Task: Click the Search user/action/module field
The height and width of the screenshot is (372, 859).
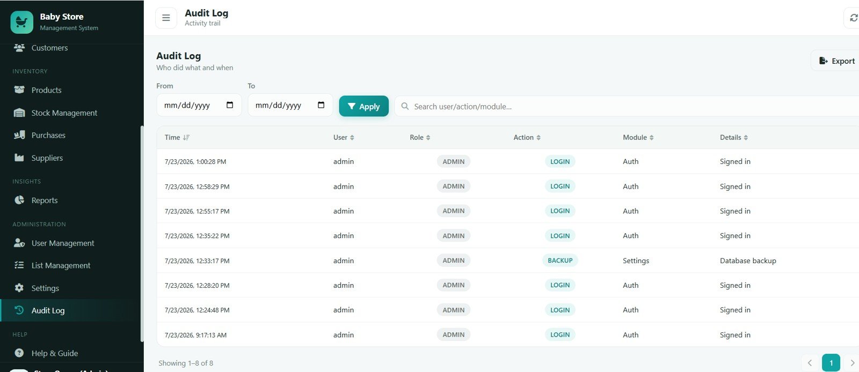Action: (x=627, y=106)
